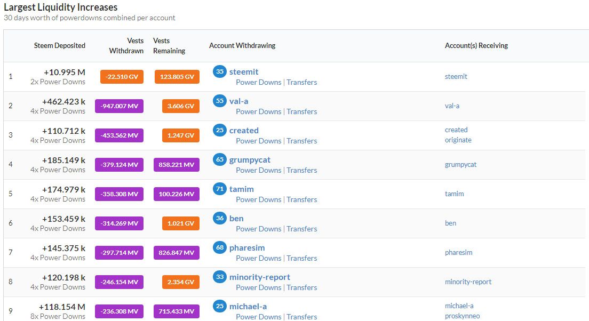Image resolution: width=589 pixels, height=321 pixels.
Task: Open receiving account steemit
Action: point(456,76)
